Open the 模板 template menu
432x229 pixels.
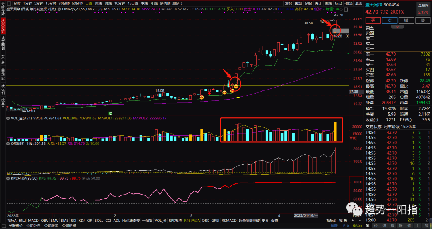click(x=343, y=221)
